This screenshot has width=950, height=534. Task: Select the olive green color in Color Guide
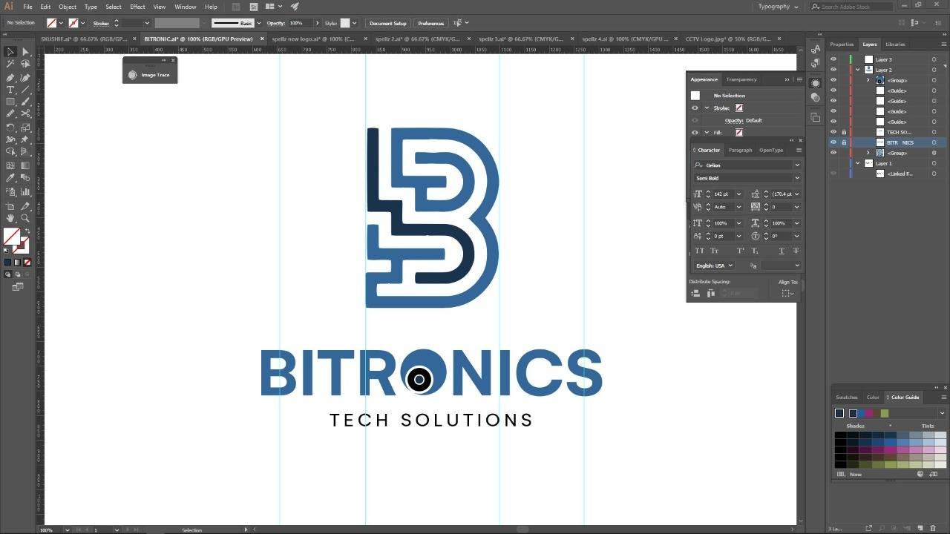885,413
